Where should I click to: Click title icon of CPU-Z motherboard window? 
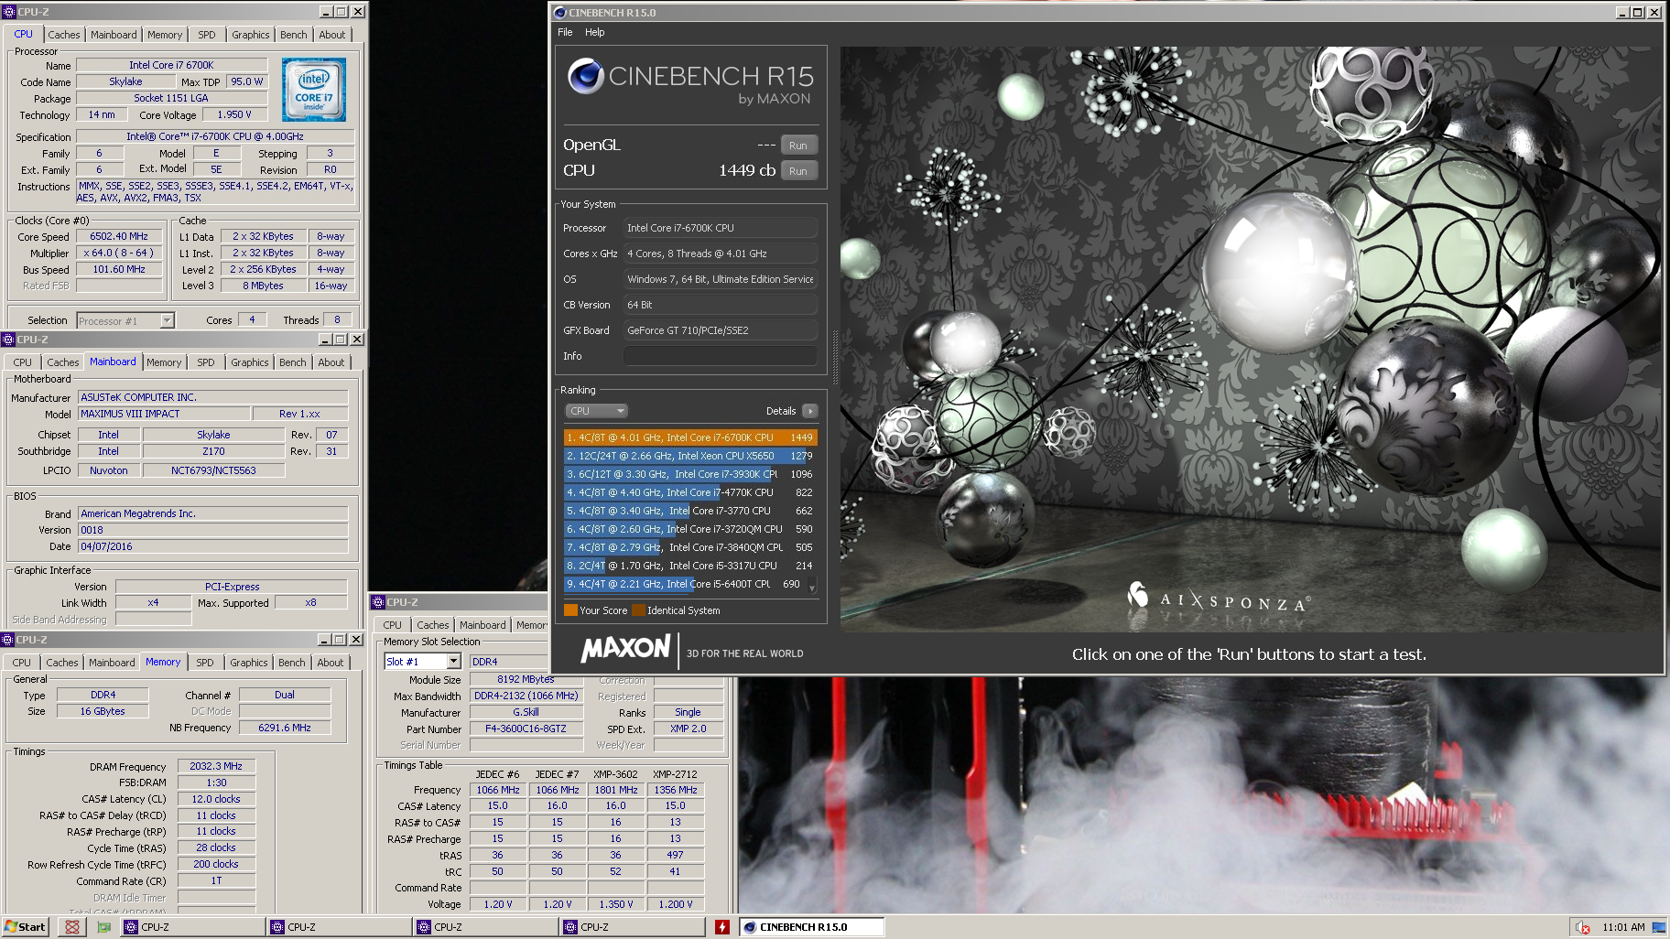[x=8, y=340]
